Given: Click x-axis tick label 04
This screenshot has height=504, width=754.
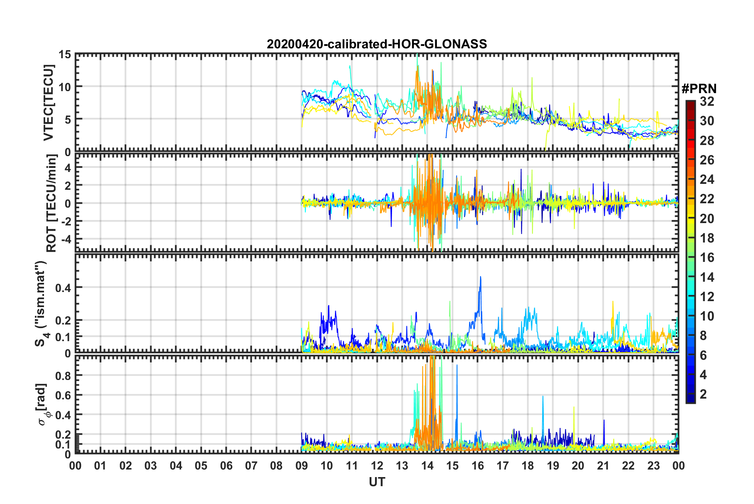Looking at the screenshot, I should [176, 466].
